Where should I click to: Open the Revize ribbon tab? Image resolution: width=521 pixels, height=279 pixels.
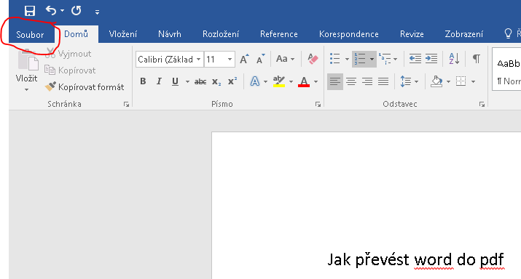pyautogui.click(x=412, y=34)
